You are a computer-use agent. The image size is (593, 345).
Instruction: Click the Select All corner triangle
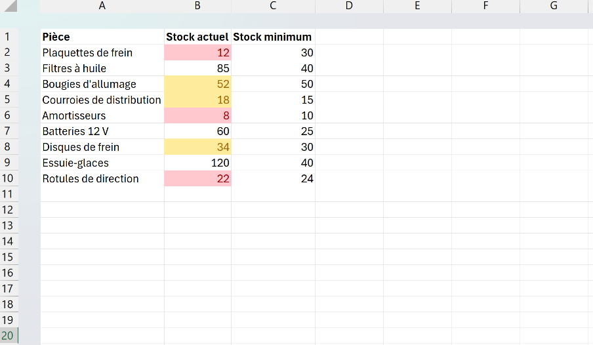tap(9, 6)
